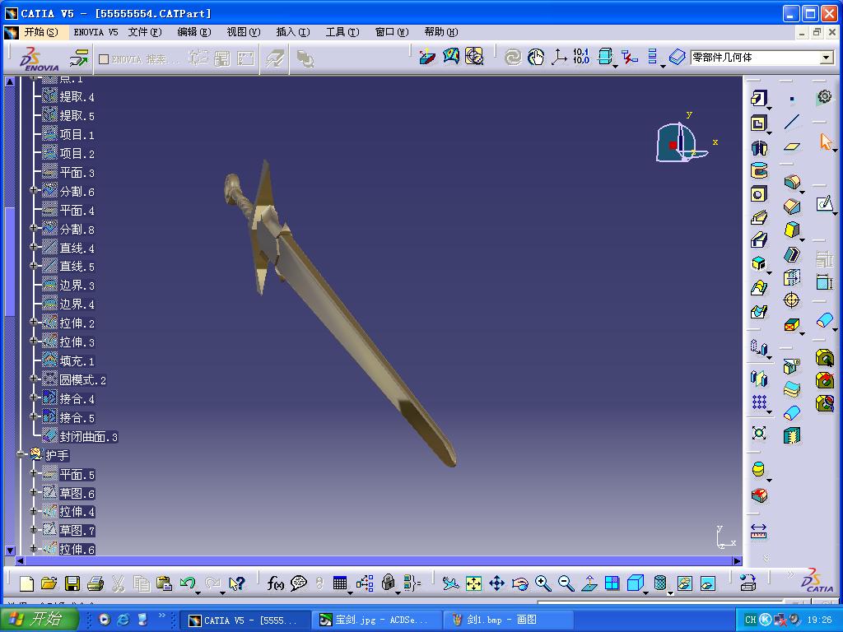
Task: Select the Shell tool
Action: pyautogui.click(x=791, y=254)
